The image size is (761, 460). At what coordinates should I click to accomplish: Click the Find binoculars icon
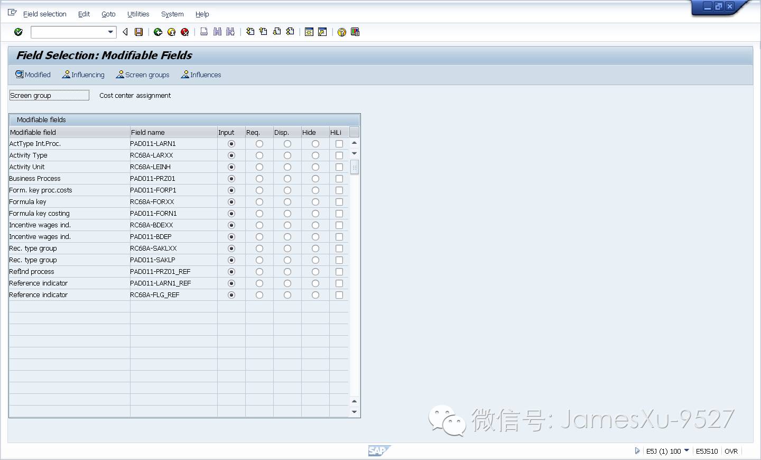(x=217, y=32)
